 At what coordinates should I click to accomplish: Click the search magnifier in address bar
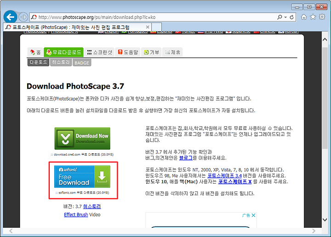pos(280,17)
